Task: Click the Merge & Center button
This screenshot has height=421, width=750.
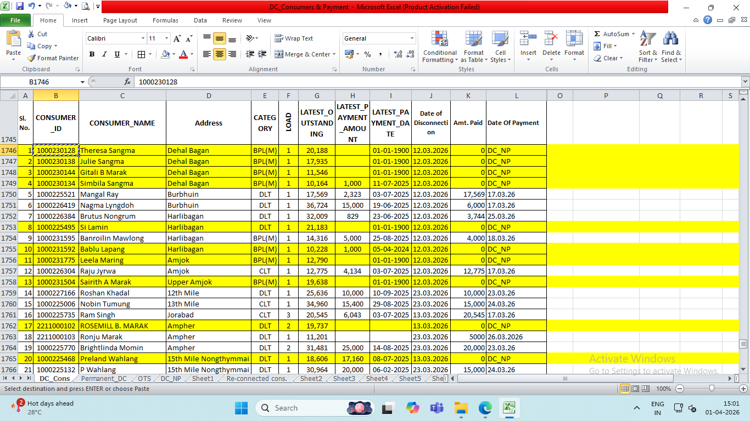Action: 303,54
